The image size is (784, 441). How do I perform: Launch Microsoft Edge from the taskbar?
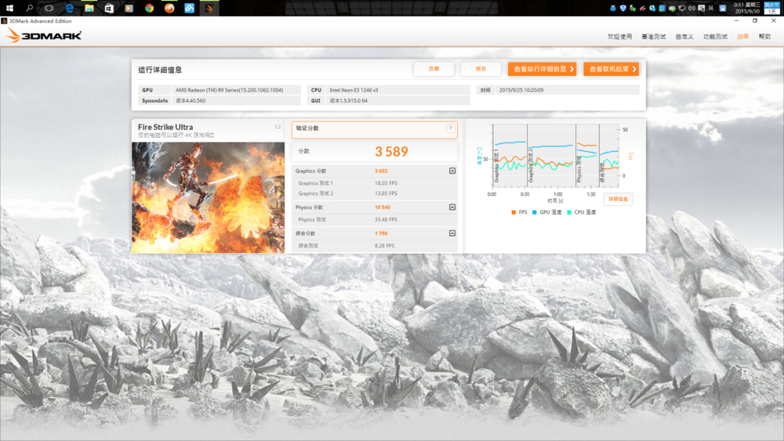tap(70, 8)
